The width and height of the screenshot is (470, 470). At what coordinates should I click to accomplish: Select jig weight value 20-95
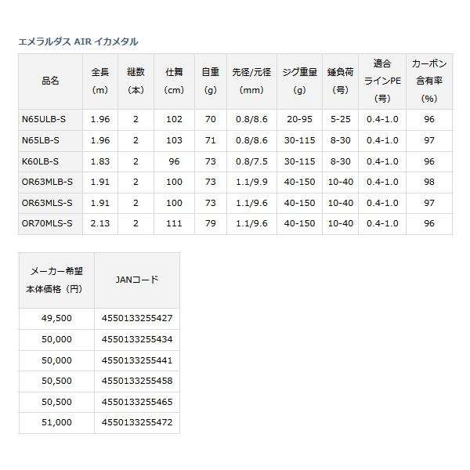(299, 119)
